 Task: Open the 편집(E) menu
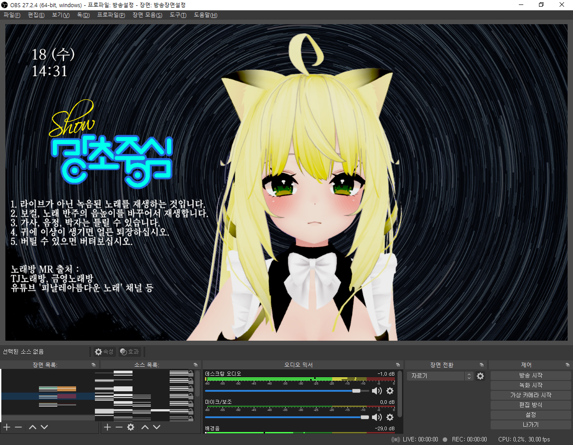point(36,15)
